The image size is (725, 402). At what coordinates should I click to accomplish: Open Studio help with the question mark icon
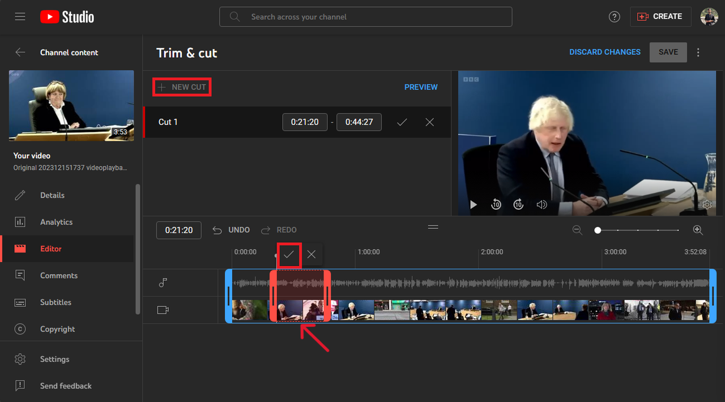[614, 16]
